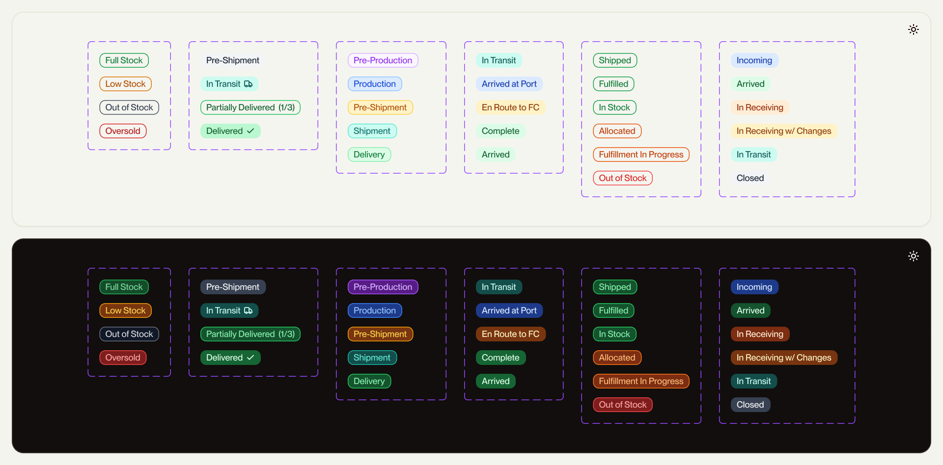Click the dark Delivery badge
The height and width of the screenshot is (465, 943).
(x=369, y=381)
